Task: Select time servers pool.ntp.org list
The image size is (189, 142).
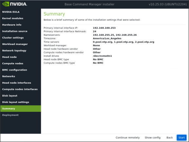Action: click(x=123, y=42)
